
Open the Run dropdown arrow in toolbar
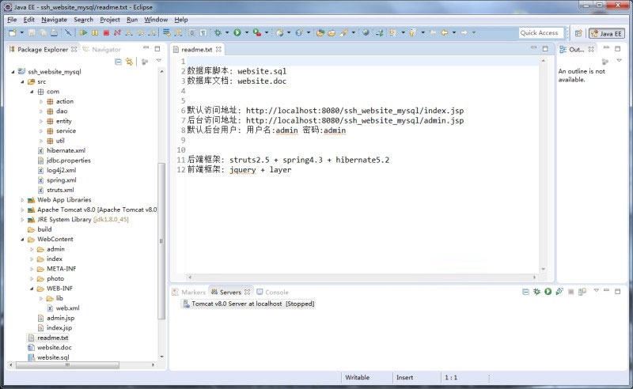pyautogui.click(x=246, y=33)
